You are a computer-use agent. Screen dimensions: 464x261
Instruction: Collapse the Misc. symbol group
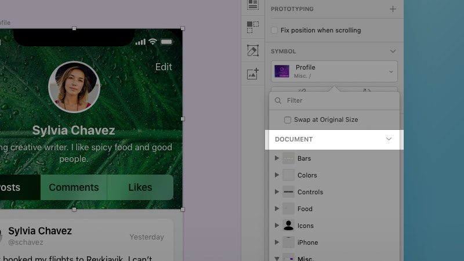pos(277,259)
